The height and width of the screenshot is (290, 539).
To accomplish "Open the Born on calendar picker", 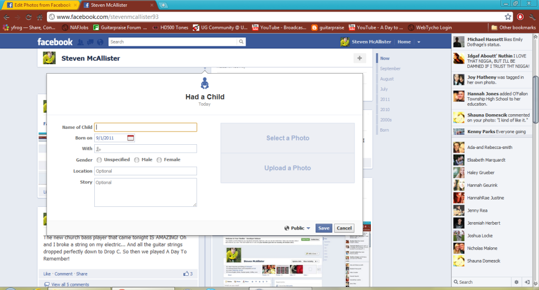I will pos(131,137).
